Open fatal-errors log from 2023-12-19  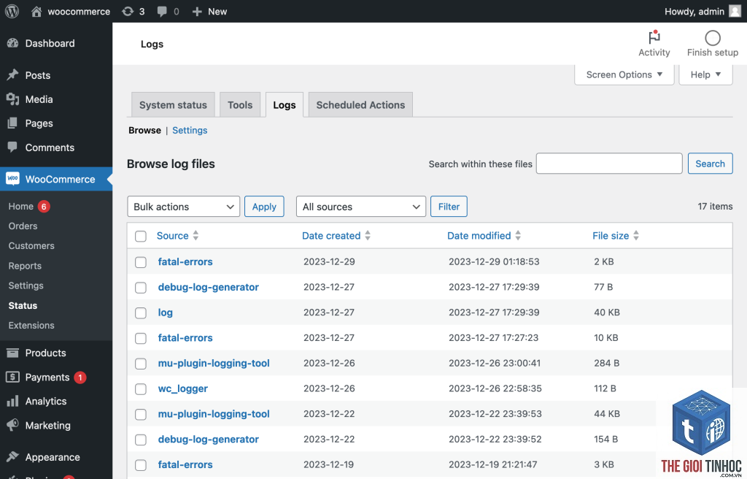[185, 464]
